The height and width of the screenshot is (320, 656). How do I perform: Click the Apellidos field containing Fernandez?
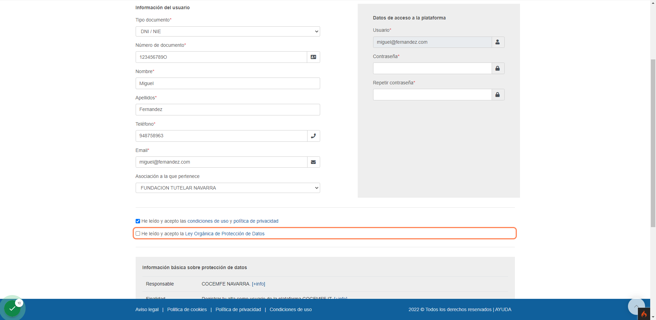[x=228, y=110]
